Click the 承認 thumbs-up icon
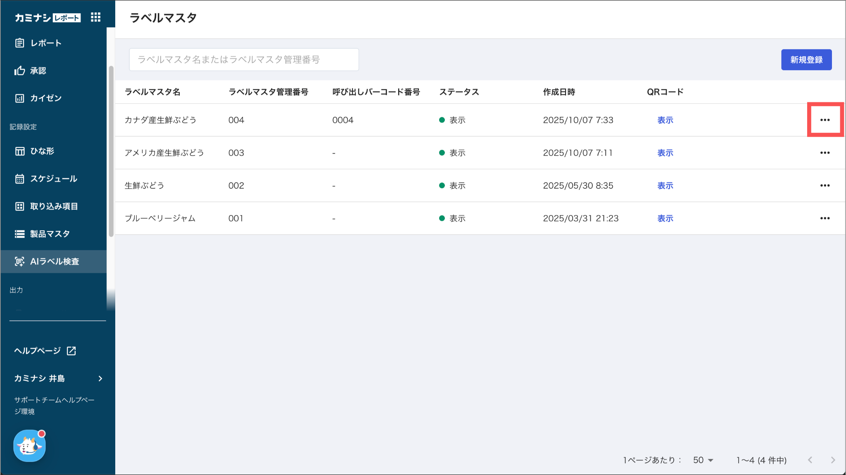846x475 pixels. (19, 71)
